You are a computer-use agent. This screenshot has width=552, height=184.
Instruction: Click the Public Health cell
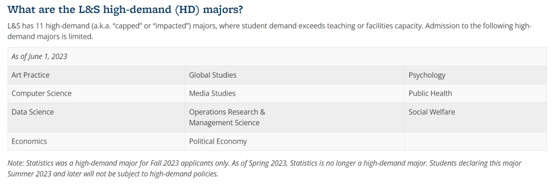click(x=476, y=93)
